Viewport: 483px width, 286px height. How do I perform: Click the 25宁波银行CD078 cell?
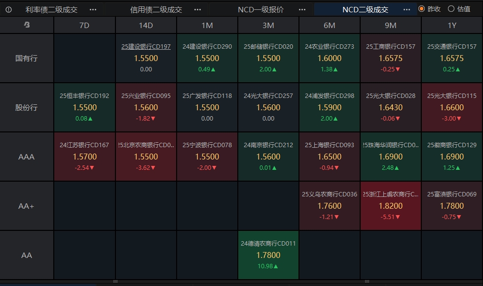207,157
